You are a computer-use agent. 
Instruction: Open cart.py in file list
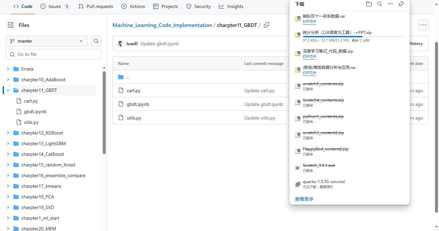tap(133, 91)
